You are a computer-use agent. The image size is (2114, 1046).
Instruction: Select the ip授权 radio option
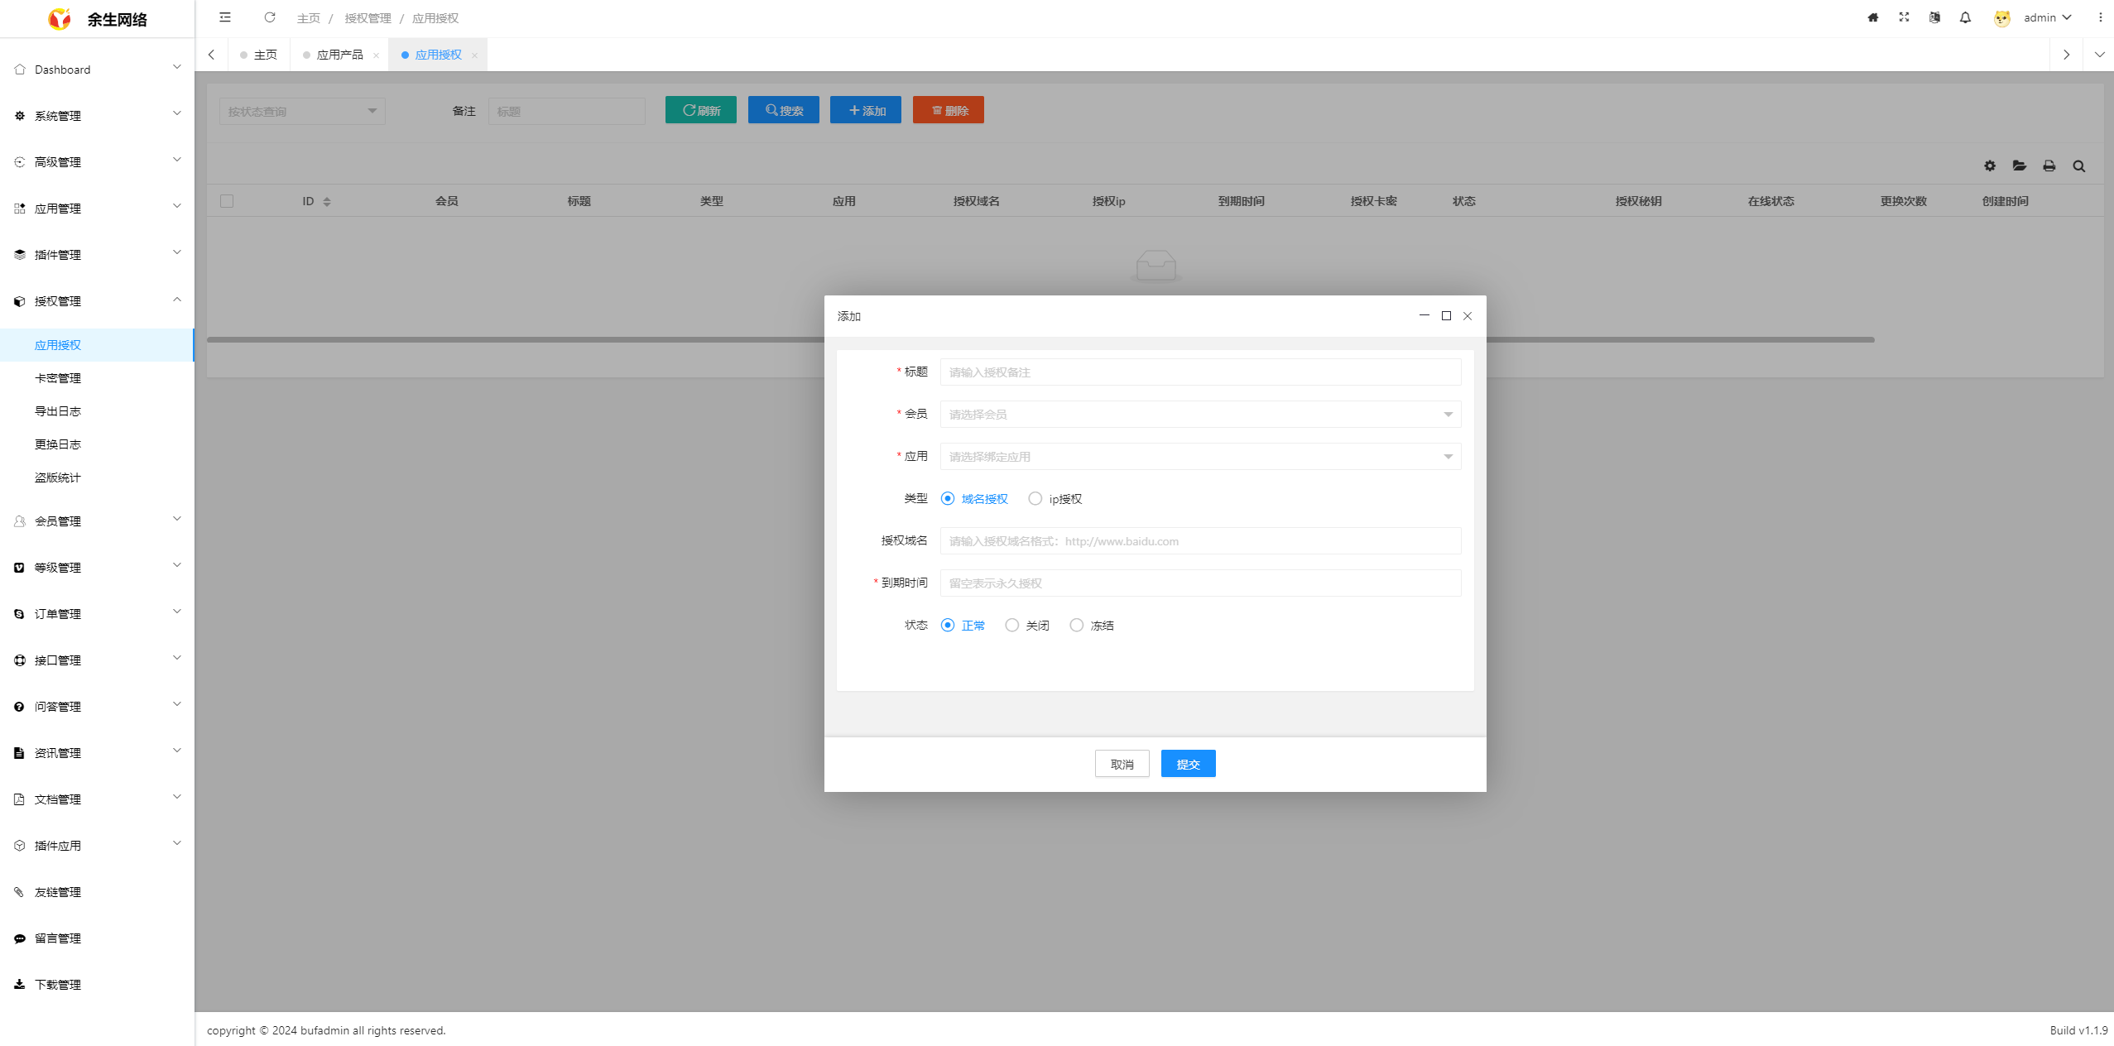[1035, 499]
